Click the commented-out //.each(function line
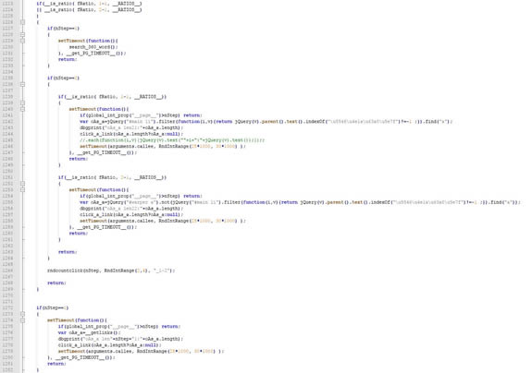The width and height of the screenshot is (532, 373). 172,140
